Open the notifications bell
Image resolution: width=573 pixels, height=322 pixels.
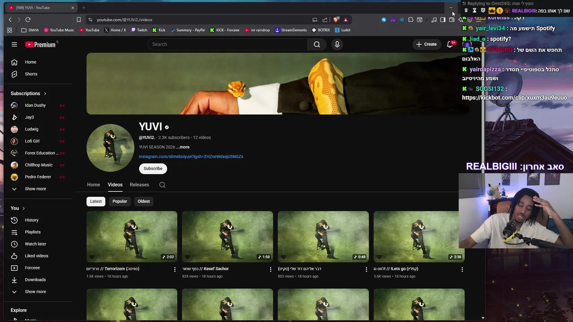pos(450,44)
